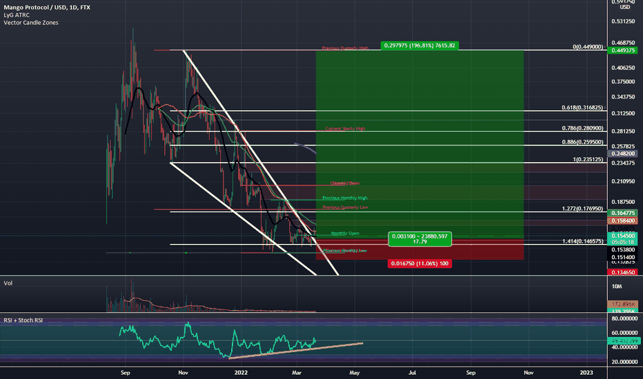Image resolution: width=643 pixels, height=379 pixels.
Task: Click the black 0.151400 price tag
Action: [622, 257]
